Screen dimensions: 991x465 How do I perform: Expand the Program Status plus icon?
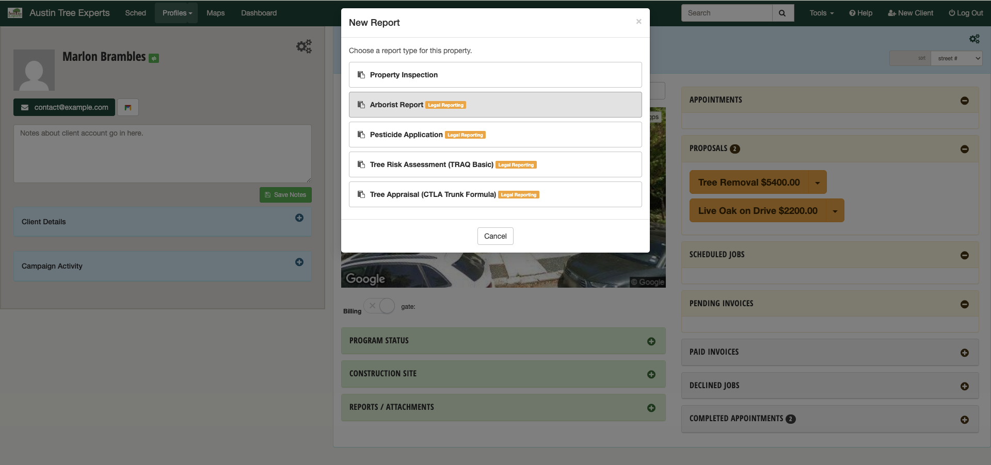click(x=651, y=341)
